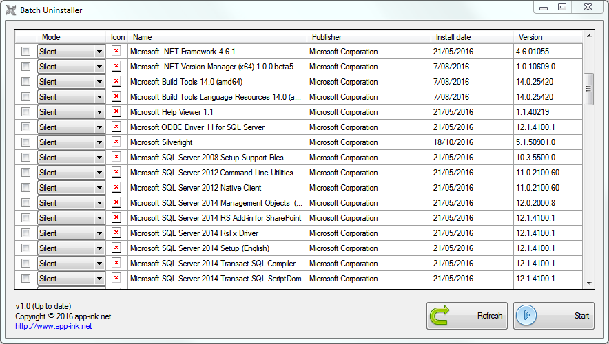
Task: Click the icon beside Microsoft Silverlight
Action: [116, 142]
